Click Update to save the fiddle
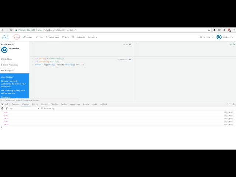The image size is (236, 177). point(28,37)
